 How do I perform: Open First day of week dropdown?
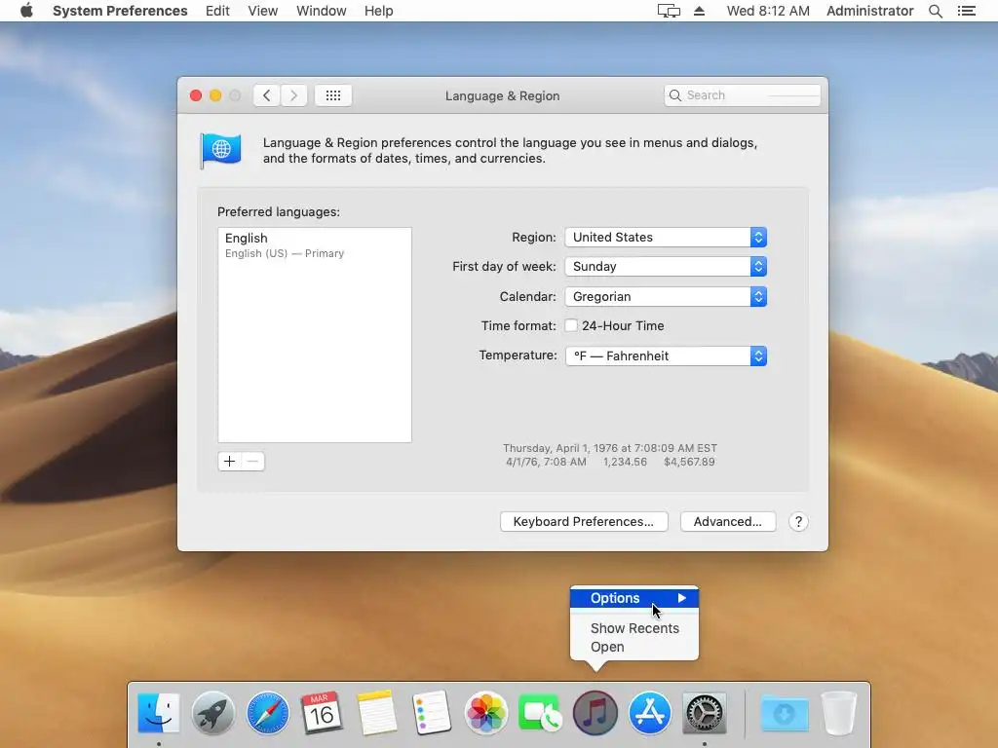point(666,267)
